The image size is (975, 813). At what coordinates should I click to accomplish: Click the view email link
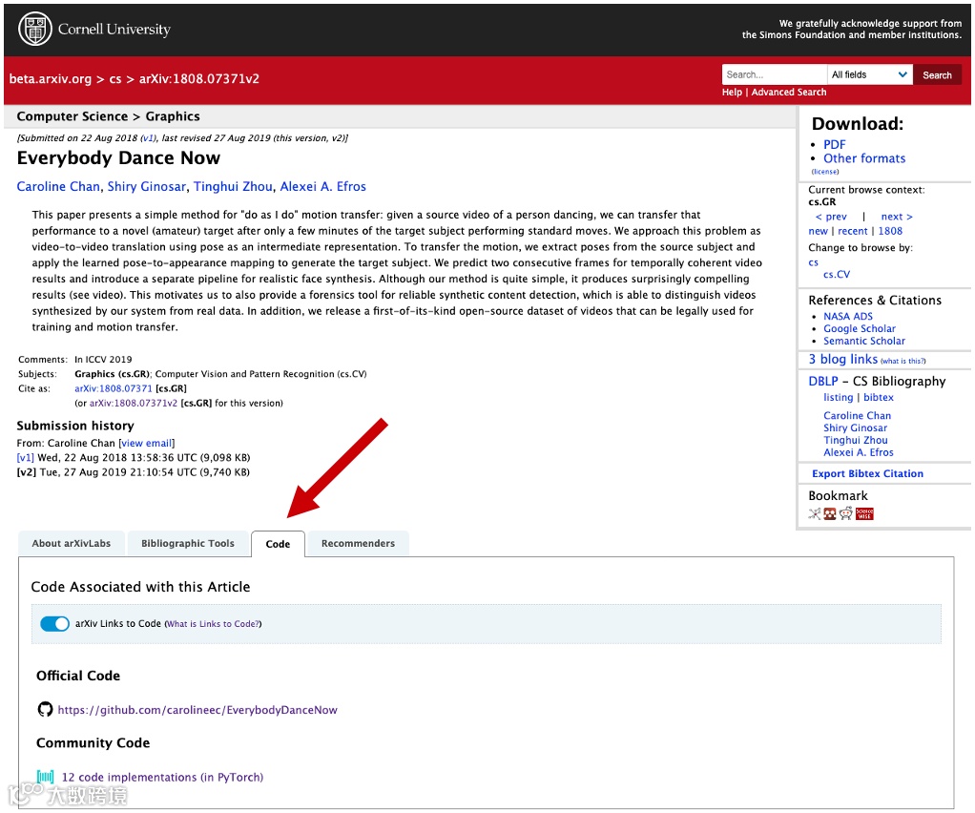[147, 443]
